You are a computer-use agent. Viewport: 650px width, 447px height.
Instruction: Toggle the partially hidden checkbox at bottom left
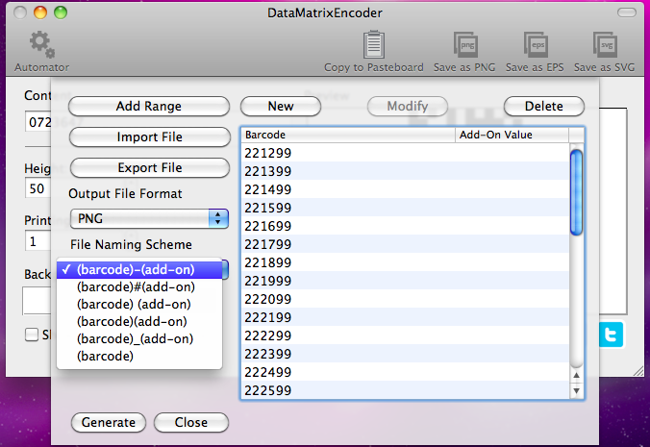click(x=32, y=335)
